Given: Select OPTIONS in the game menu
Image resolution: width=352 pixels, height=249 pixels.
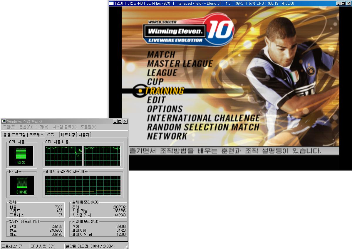Looking at the screenshot, I should tap(165, 109).
